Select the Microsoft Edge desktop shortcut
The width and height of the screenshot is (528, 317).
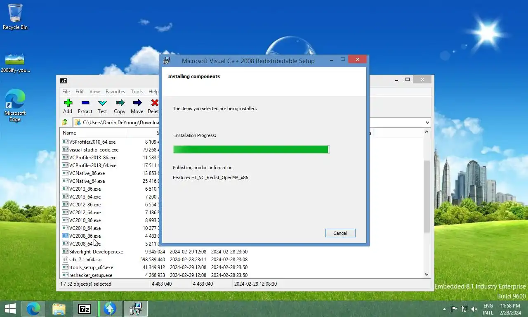[x=15, y=106]
